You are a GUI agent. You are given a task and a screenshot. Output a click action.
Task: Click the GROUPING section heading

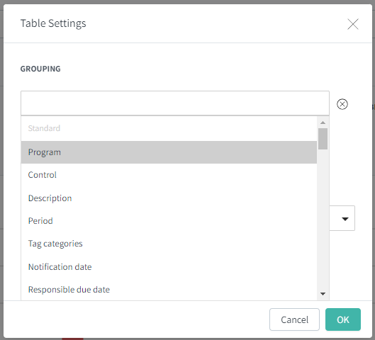(40, 69)
